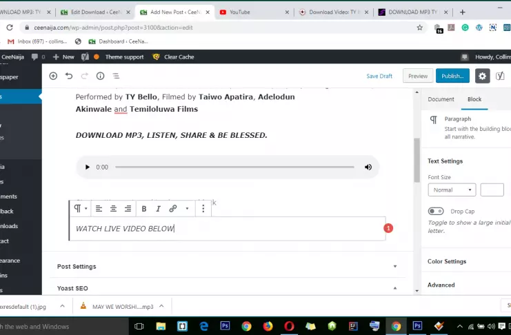
Task: Open a new browser tab
Action: pyautogui.click(x=462, y=12)
